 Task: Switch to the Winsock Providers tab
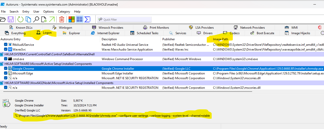pyautogui.click(x=107, y=28)
